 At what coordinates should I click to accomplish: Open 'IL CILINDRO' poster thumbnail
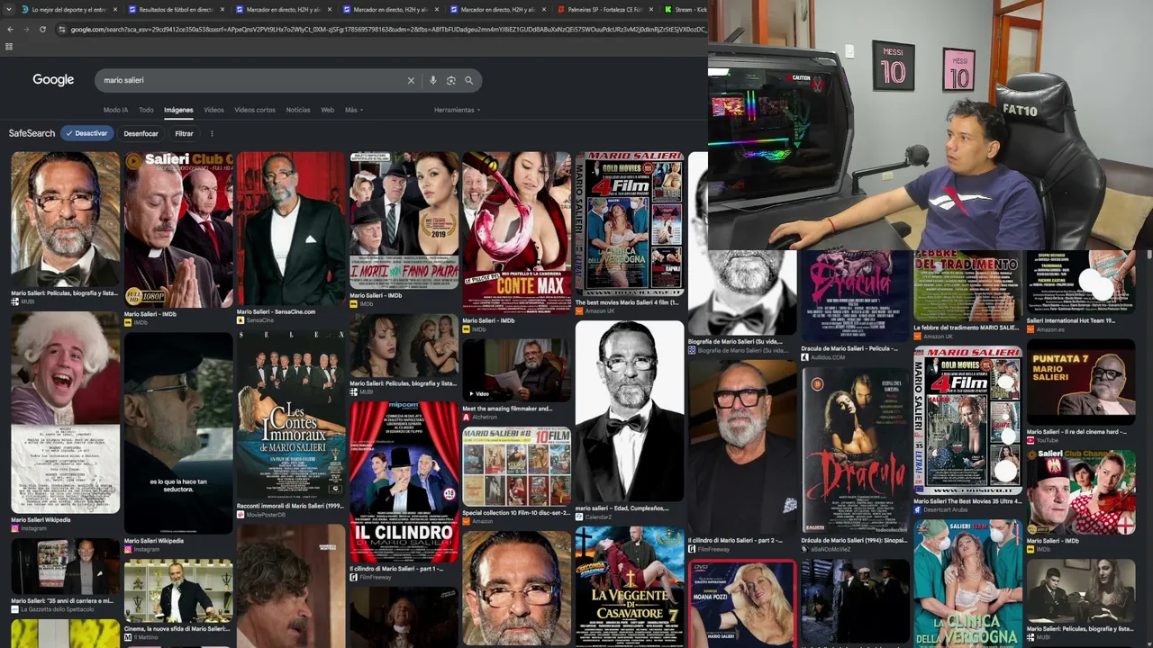click(x=404, y=482)
